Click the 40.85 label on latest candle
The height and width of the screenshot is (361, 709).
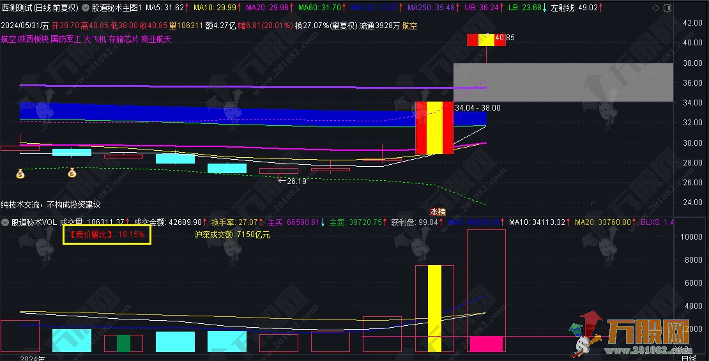point(505,38)
